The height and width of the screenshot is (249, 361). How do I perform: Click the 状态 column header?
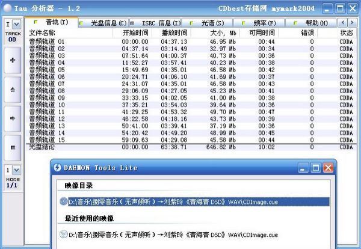[x=337, y=33]
